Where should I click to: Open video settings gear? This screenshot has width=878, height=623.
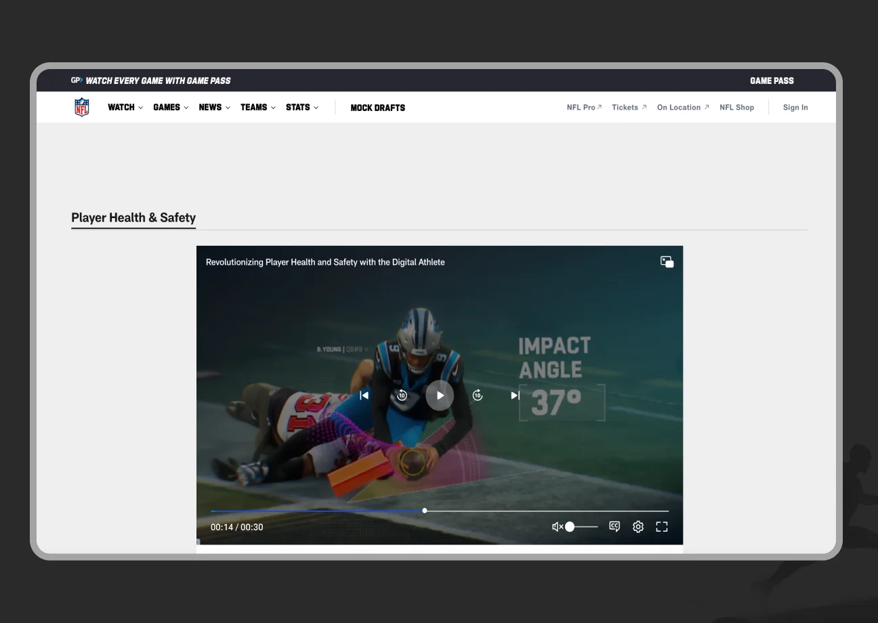pos(638,527)
